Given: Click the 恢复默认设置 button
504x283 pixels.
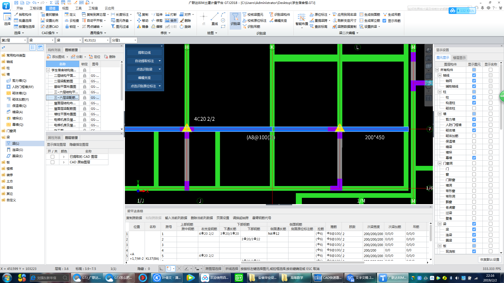Looking at the screenshot, I should coord(490,259).
